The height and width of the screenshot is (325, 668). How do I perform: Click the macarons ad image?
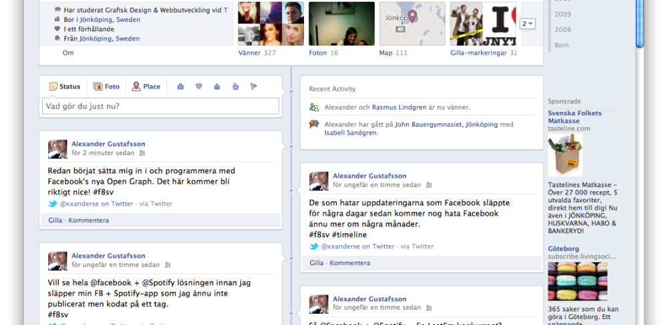click(x=577, y=281)
